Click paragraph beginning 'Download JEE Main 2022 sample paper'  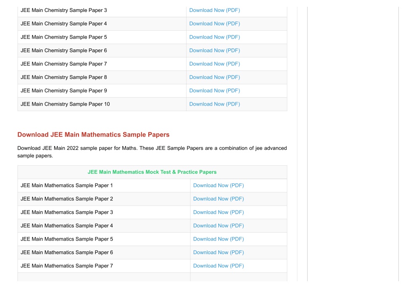(152, 152)
